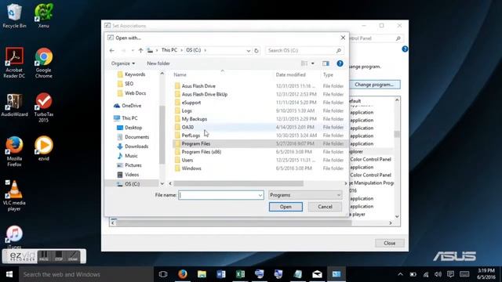Expand the OS (C:) breadcrumb chevron
Viewport: 502px width, 282px height.
[206, 50]
